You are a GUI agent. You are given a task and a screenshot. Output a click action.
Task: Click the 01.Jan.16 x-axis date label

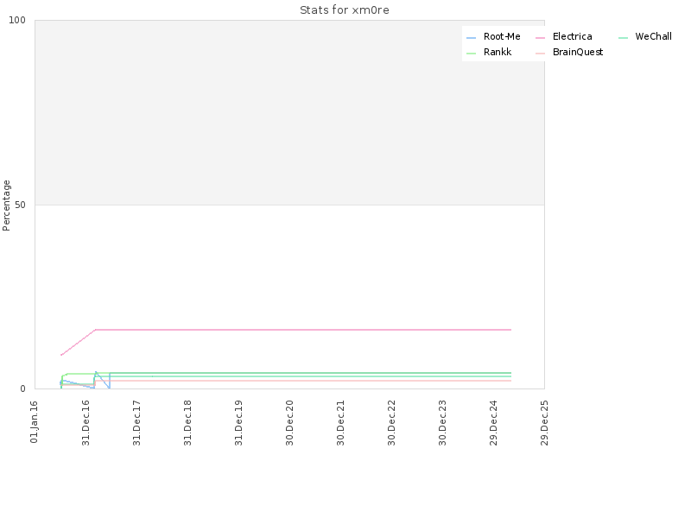pyautogui.click(x=34, y=422)
